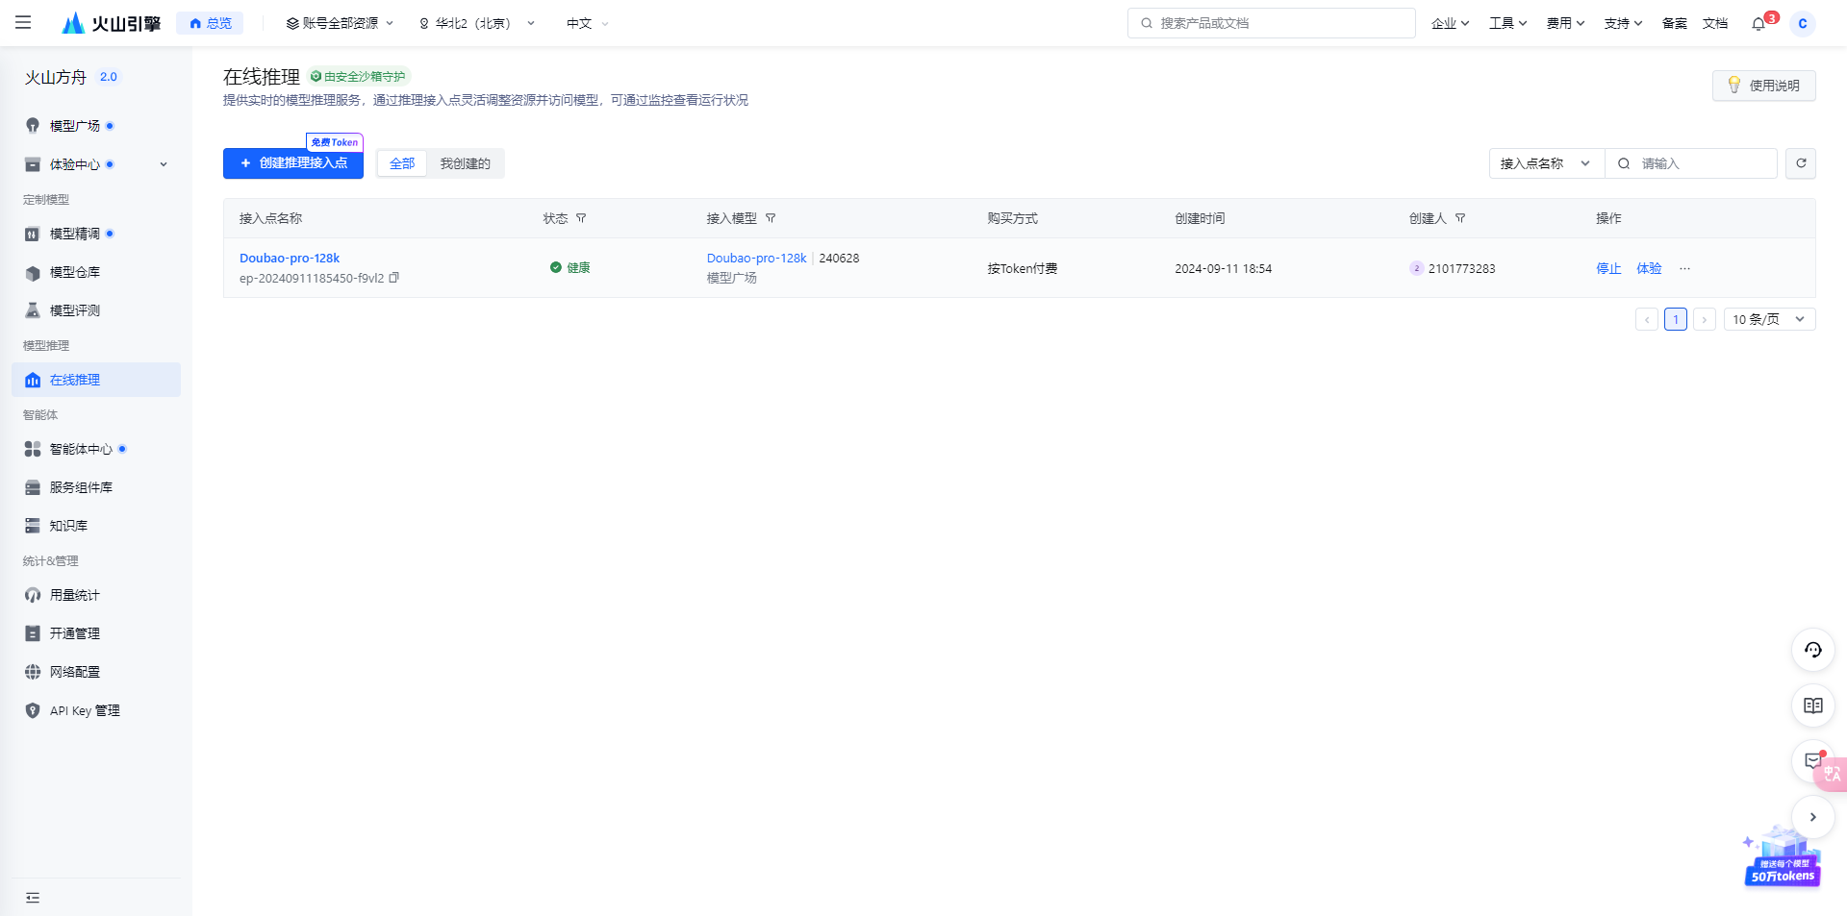This screenshot has width=1847, height=916.
Task: Filter by the access model column icon
Action: [x=771, y=218]
